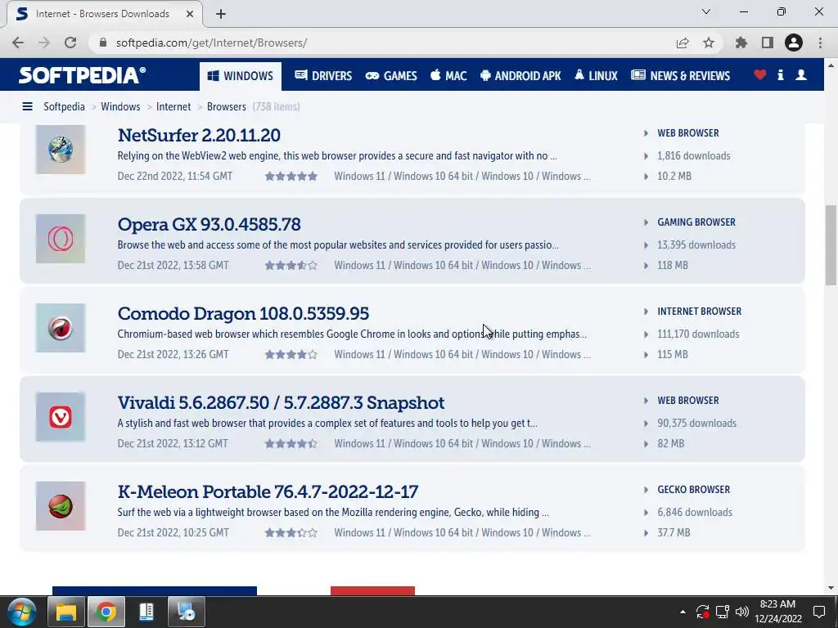View site information lock icon
Image resolution: width=838 pixels, height=628 pixels.
click(x=103, y=43)
